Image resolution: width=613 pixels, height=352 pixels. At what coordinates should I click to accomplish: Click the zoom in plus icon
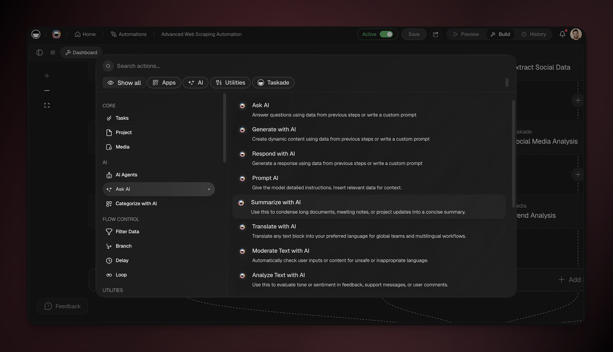coord(47,76)
